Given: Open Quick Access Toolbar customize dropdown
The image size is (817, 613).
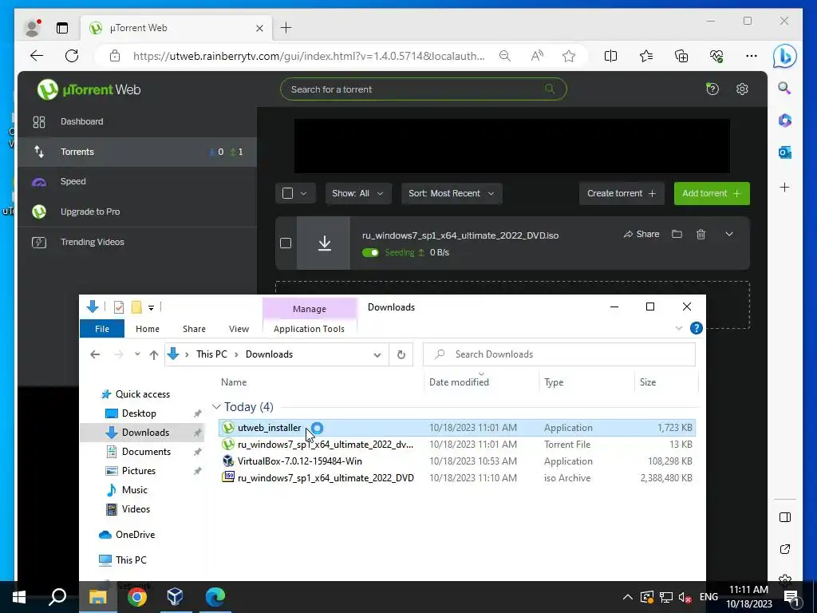Looking at the screenshot, I should point(151,307).
